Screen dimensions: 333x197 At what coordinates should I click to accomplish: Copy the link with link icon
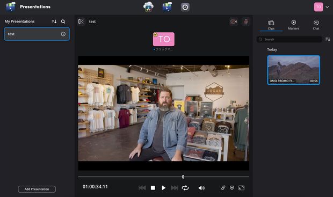[223, 188]
